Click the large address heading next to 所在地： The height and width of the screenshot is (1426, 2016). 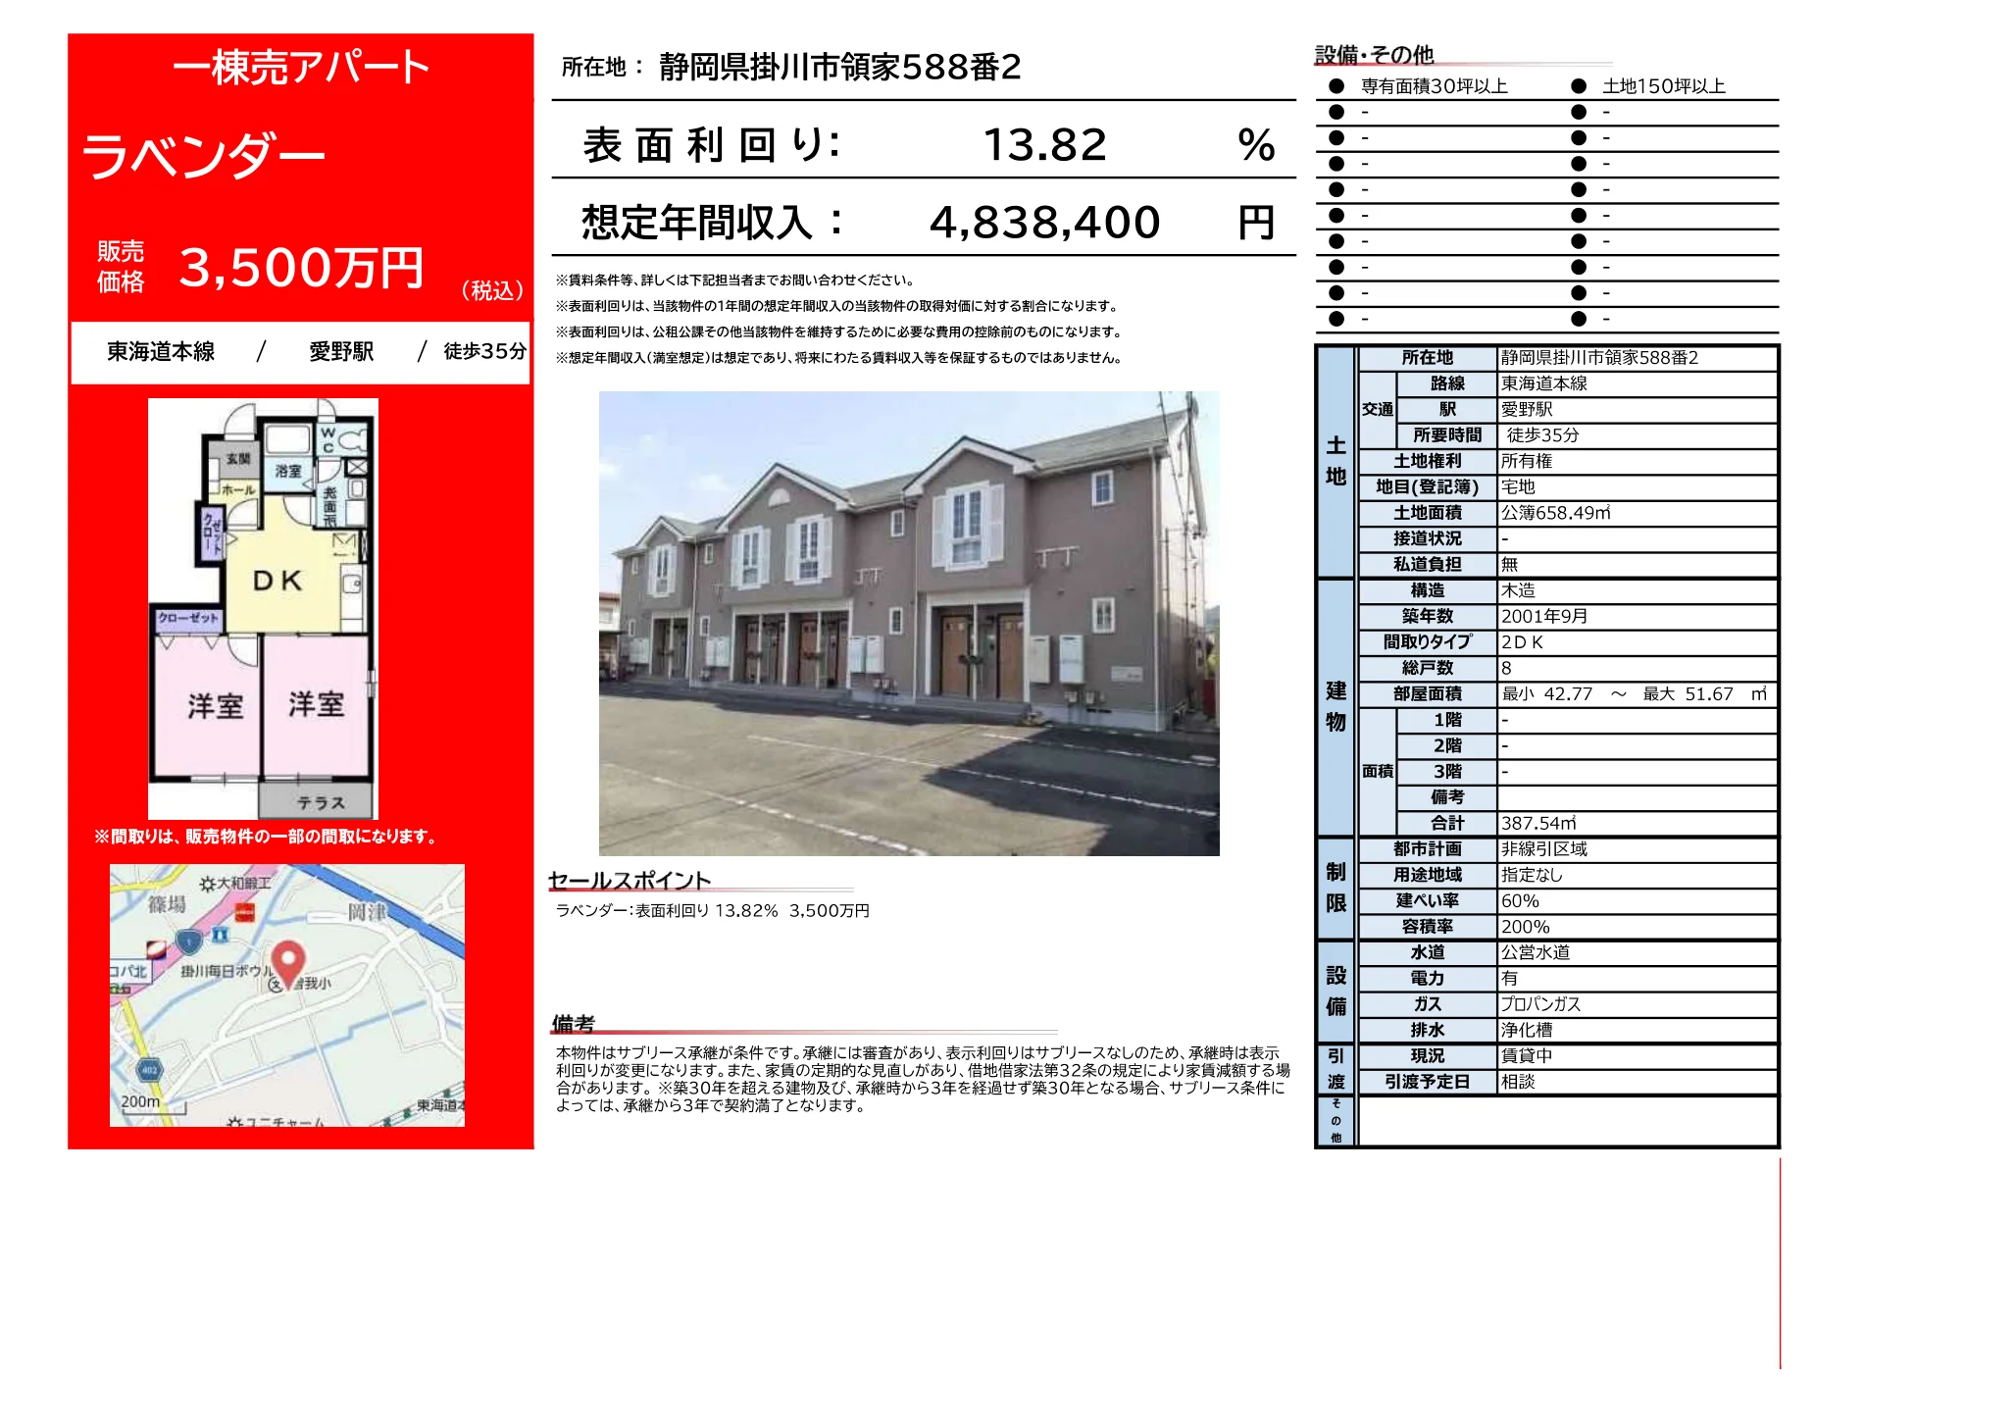840,67
